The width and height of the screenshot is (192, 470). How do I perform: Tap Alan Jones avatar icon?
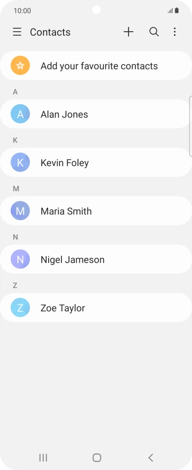(x=20, y=114)
